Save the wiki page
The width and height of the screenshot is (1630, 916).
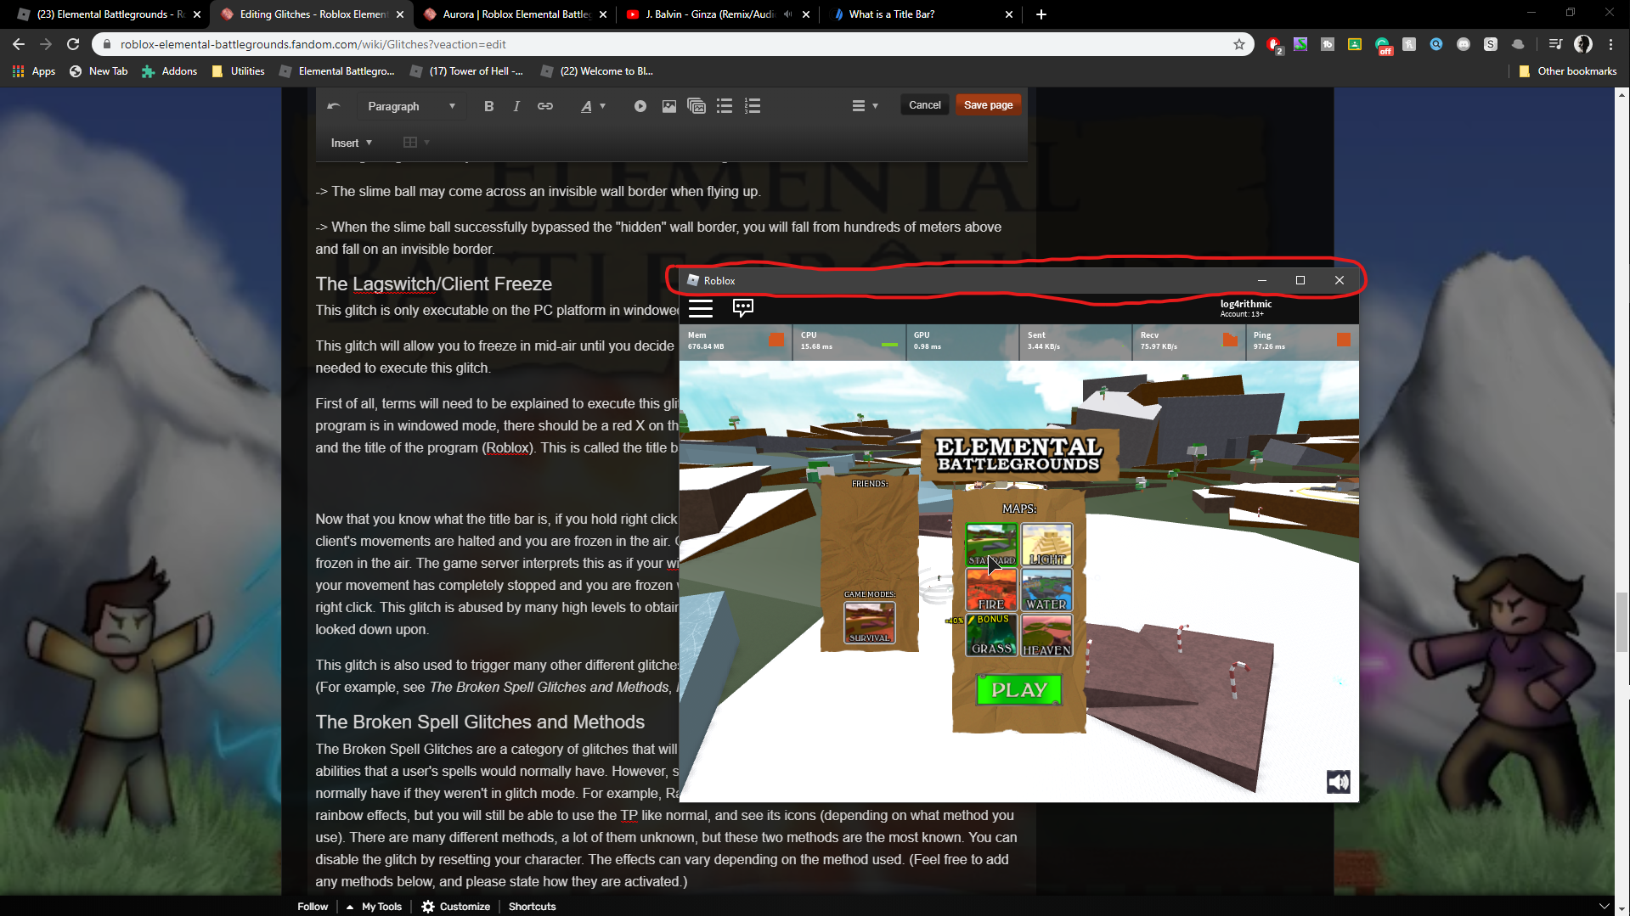coord(989,105)
